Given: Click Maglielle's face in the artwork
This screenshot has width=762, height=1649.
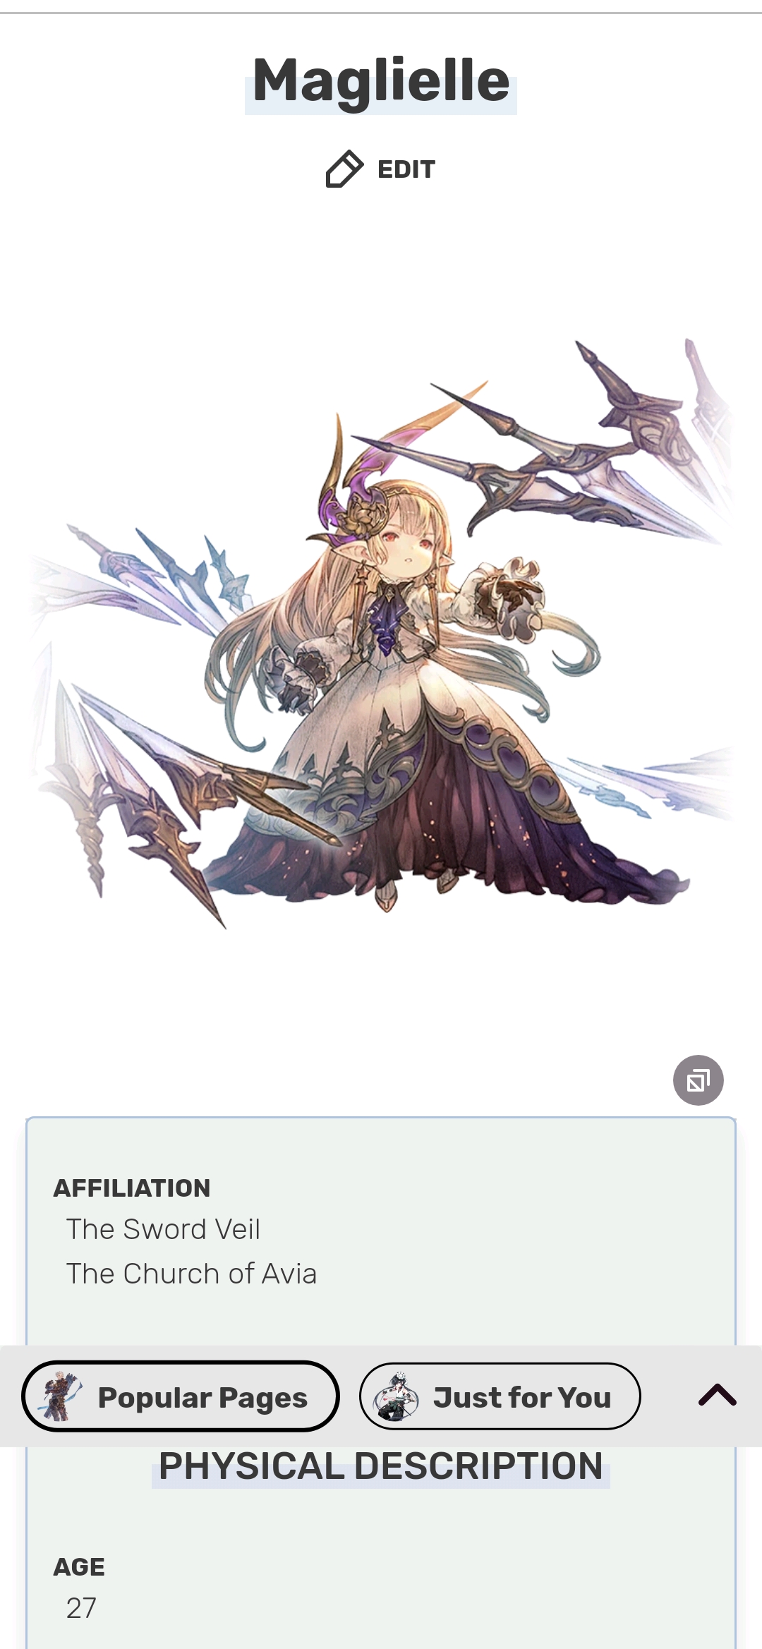Looking at the screenshot, I should point(407,547).
